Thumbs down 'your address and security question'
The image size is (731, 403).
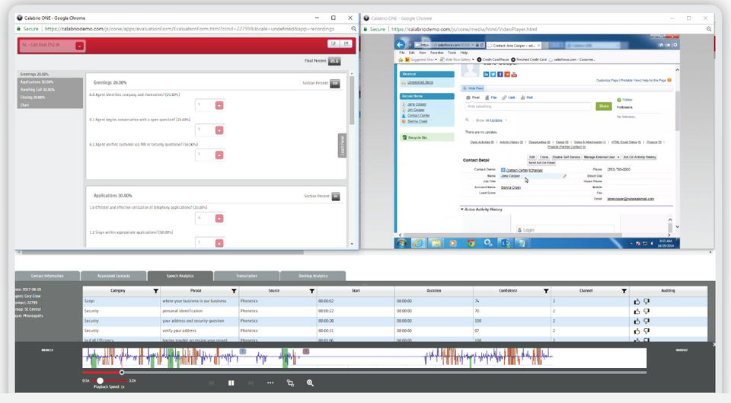click(646, 321)
